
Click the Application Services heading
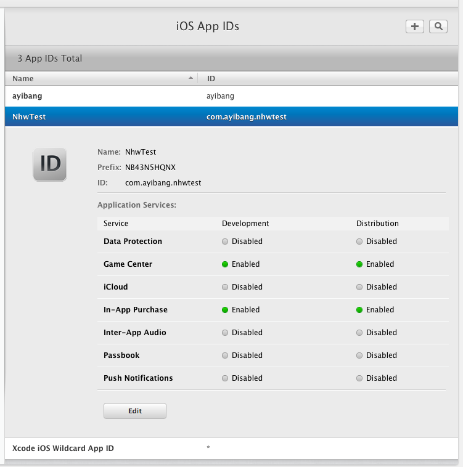(x=137, y=205)
